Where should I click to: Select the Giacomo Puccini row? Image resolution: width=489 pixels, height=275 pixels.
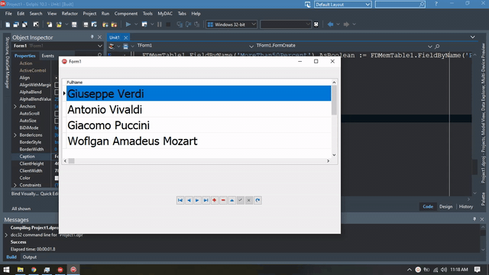pyautogui.click(x=199, y=125)
